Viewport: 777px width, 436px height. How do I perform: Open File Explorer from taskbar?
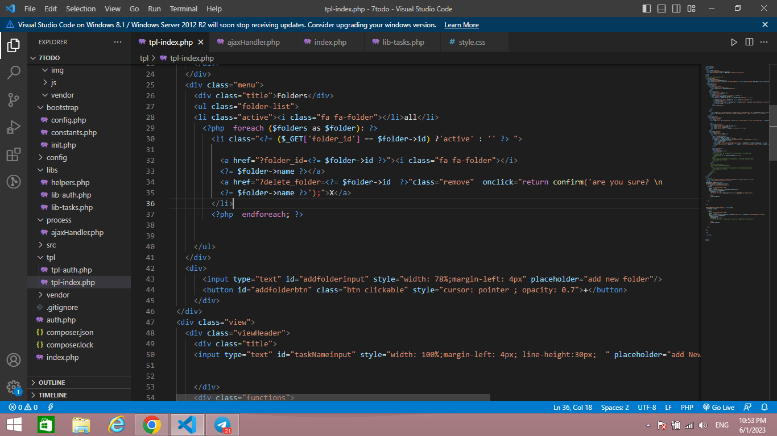[81, 425]
